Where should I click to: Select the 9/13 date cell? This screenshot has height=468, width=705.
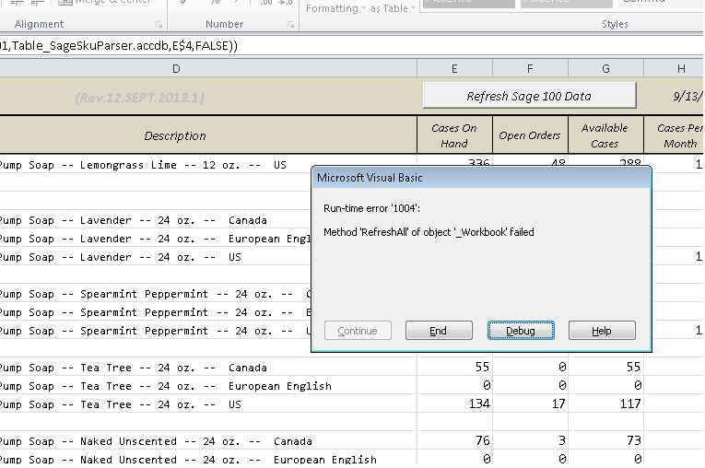click(x=675, y=96)
